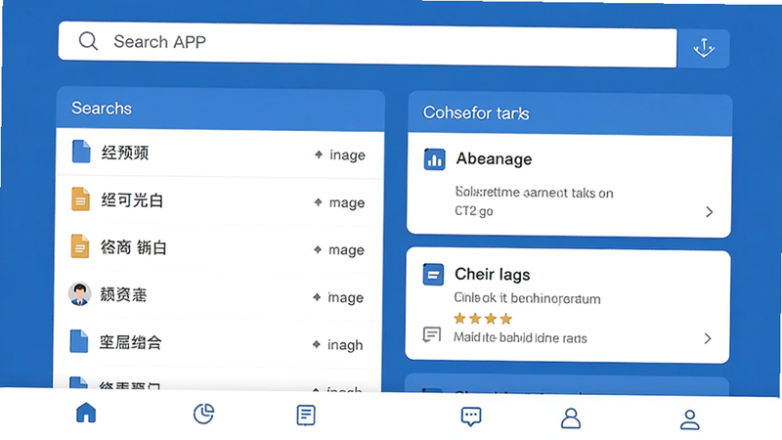Screen dimensions: 782x440
Task: Click the diamond marker beside 'inagh' tag
Action: [x=316, y=344]
